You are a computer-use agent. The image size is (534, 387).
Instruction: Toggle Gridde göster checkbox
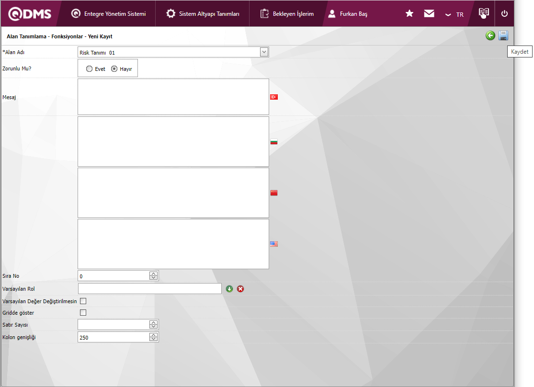(83, 312)
